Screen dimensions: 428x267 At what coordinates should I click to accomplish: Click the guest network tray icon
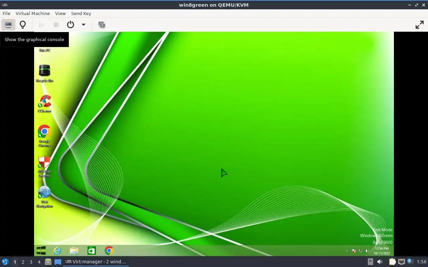click(361, 251)
